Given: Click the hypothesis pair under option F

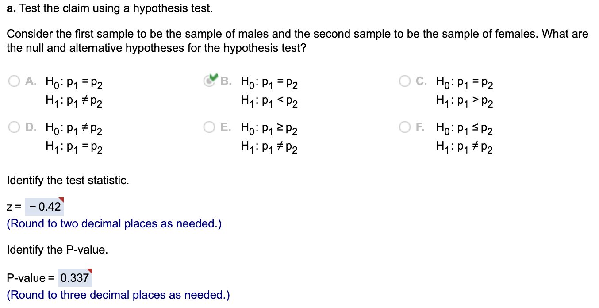Looking at the screenshot, I should coord(465,138).
